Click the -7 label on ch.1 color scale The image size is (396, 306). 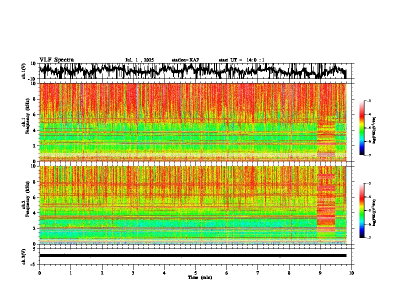click(x=368, y=155)
